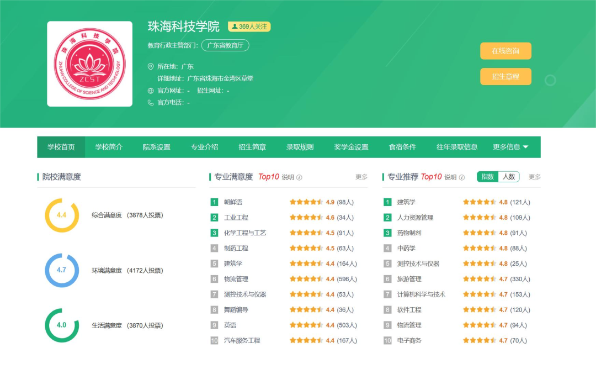Open the 招生章程 page
The height and width of the screenshot is (369, 596).
tap(505, 77)
